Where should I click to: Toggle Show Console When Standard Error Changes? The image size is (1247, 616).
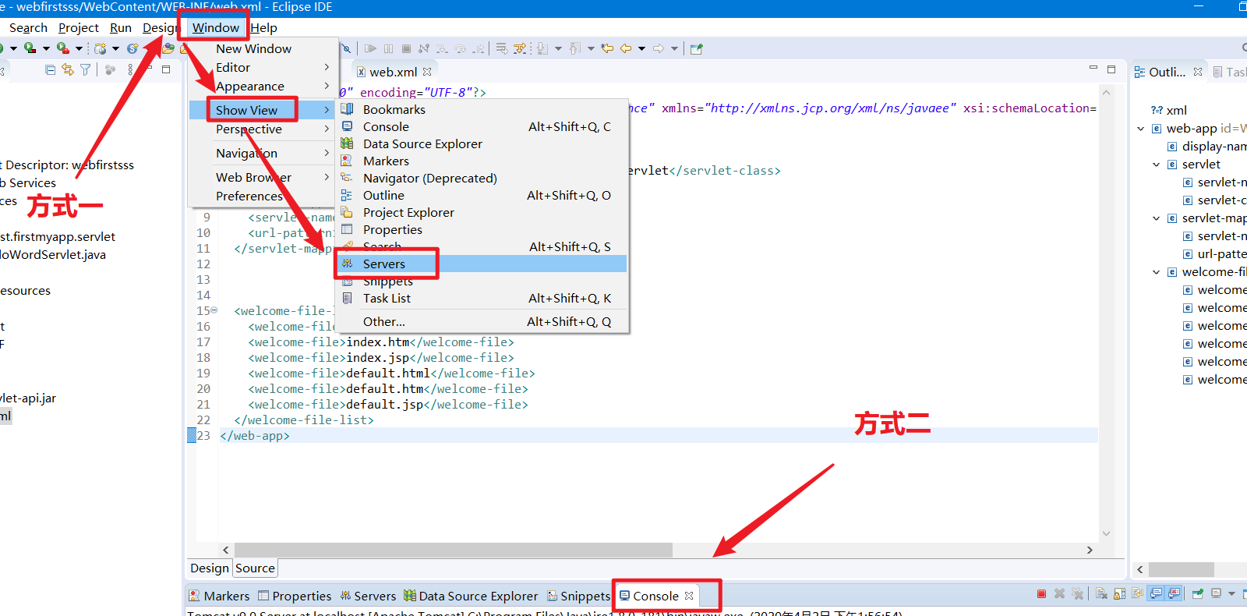pos(1174,594)
